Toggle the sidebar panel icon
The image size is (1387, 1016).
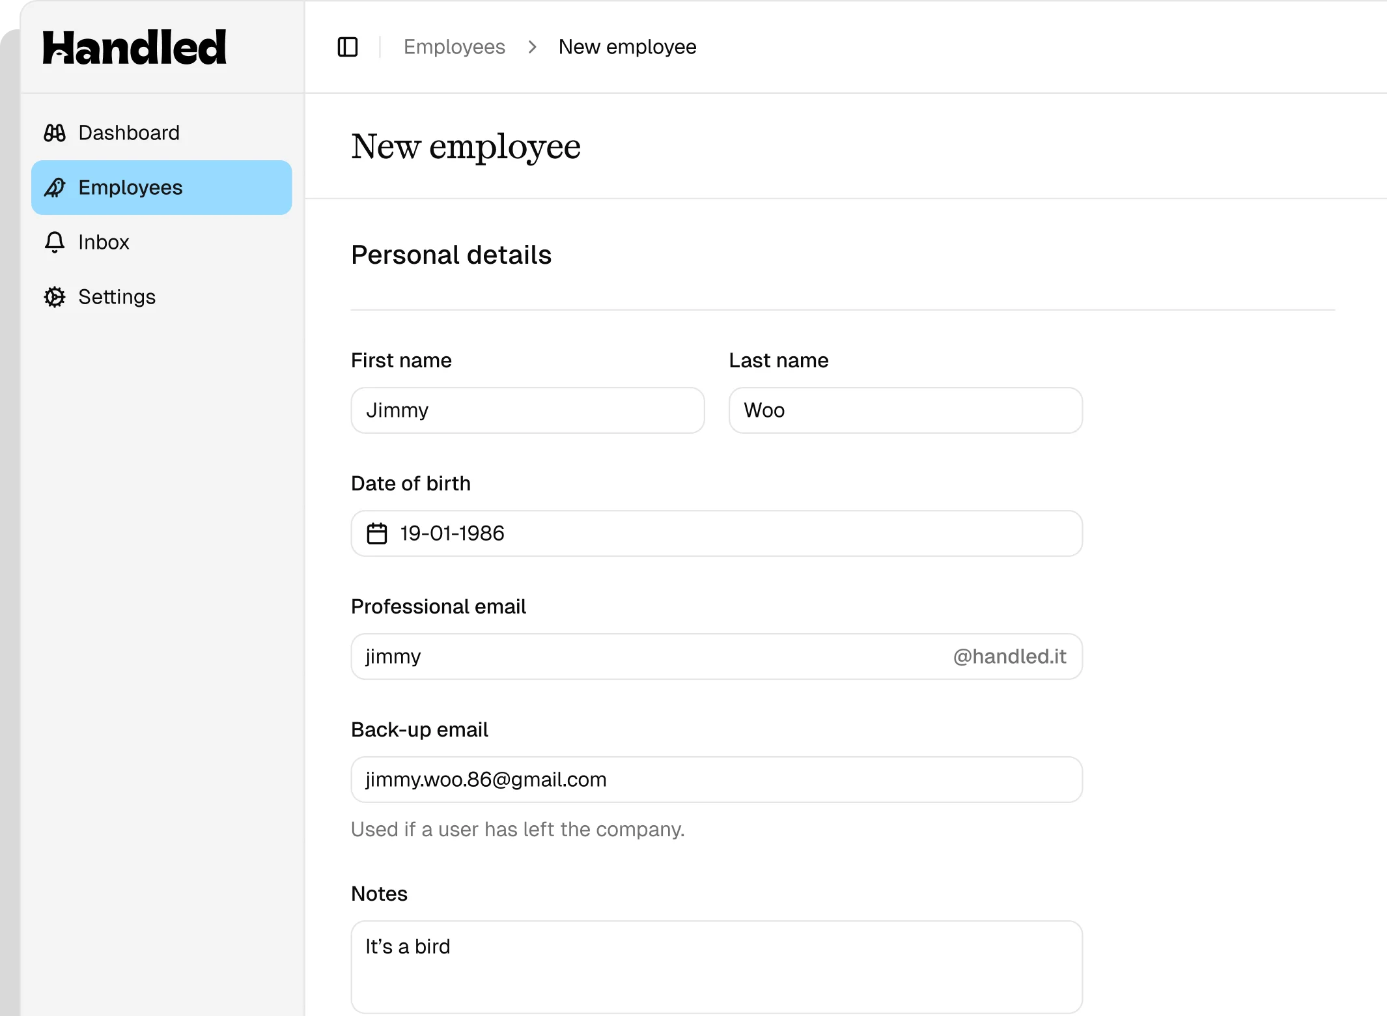348,47
